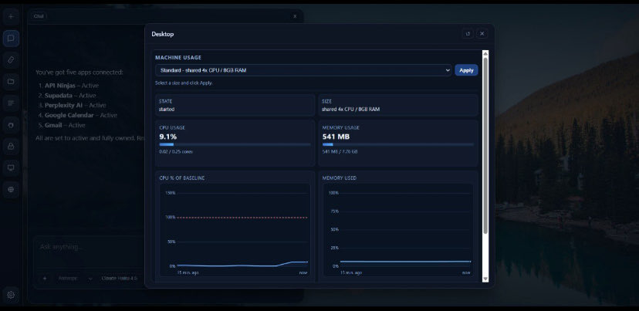Click the '0.02 / 0.25 cores' text

pos(176,151)
